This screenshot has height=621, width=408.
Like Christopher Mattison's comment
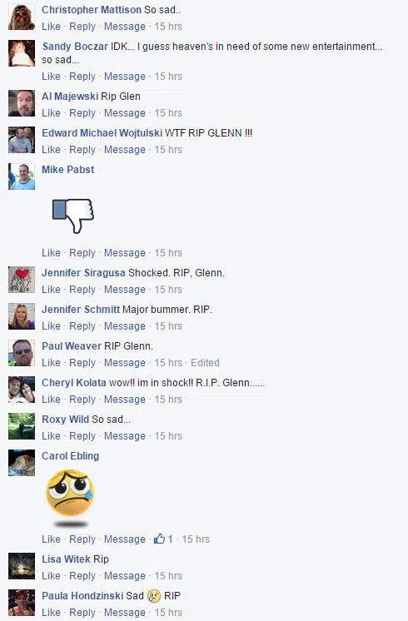tap(51, 27)
